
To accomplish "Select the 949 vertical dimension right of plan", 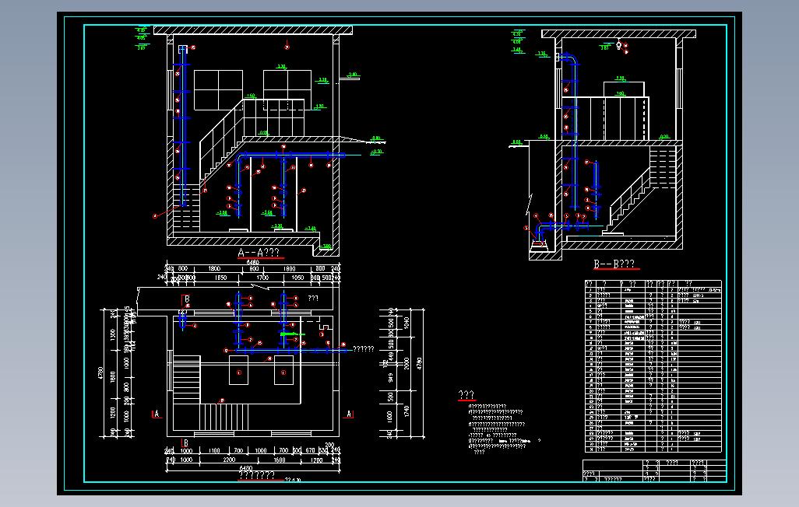I will [391, 377].
